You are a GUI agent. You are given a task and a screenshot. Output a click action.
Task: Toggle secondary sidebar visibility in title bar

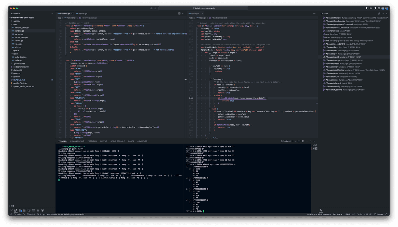pyautogui.click(x=375, y=8)
